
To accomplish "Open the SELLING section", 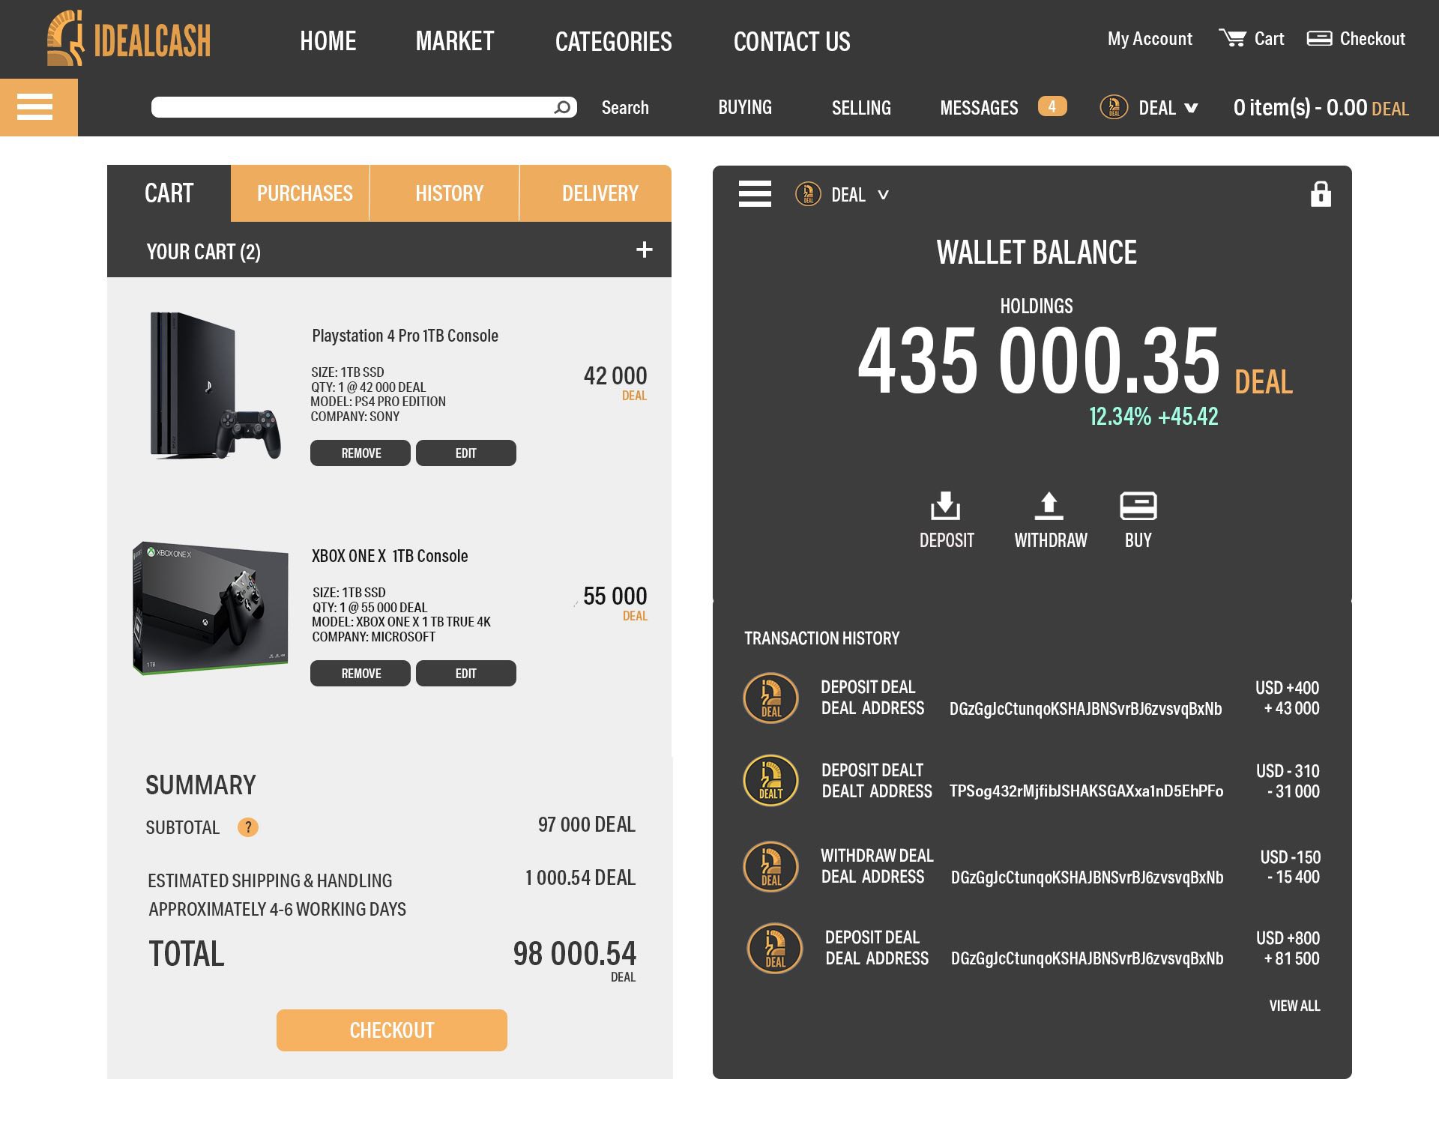I will (x=861, y=107).
